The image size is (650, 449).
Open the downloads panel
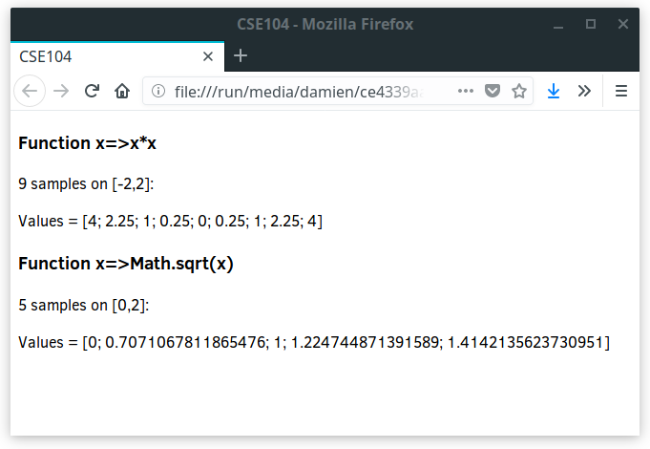point(554,91)
